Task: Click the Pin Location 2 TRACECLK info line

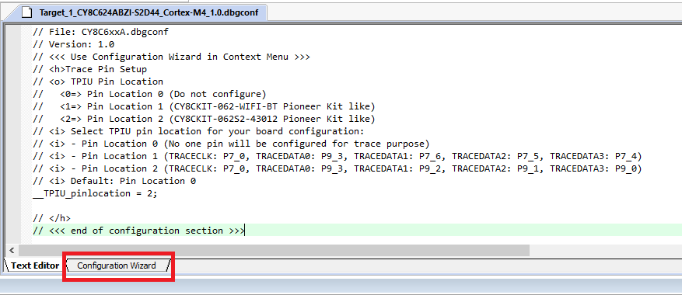Action: tap(337, 168)
